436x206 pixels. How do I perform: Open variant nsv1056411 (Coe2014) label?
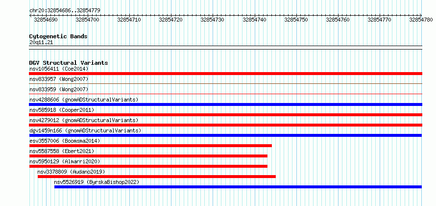(59, 69)
